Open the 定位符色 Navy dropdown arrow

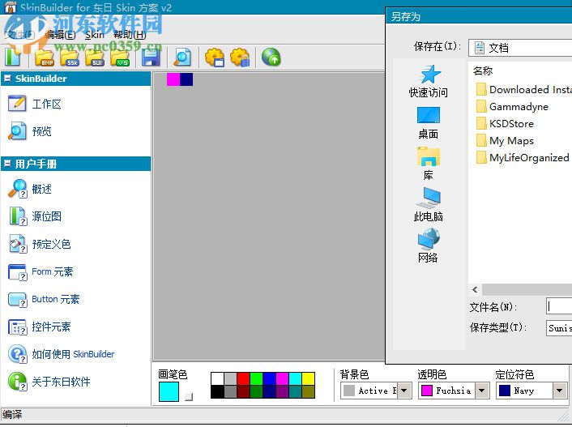[x=559, y=391]
